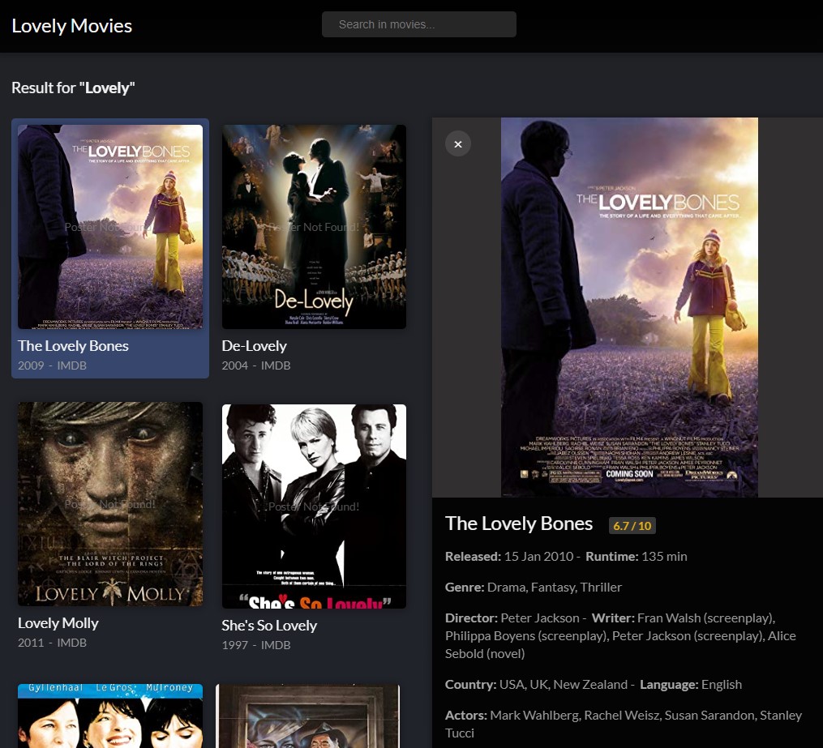Click the large Lovely Bones poster image

coord(630,307)
